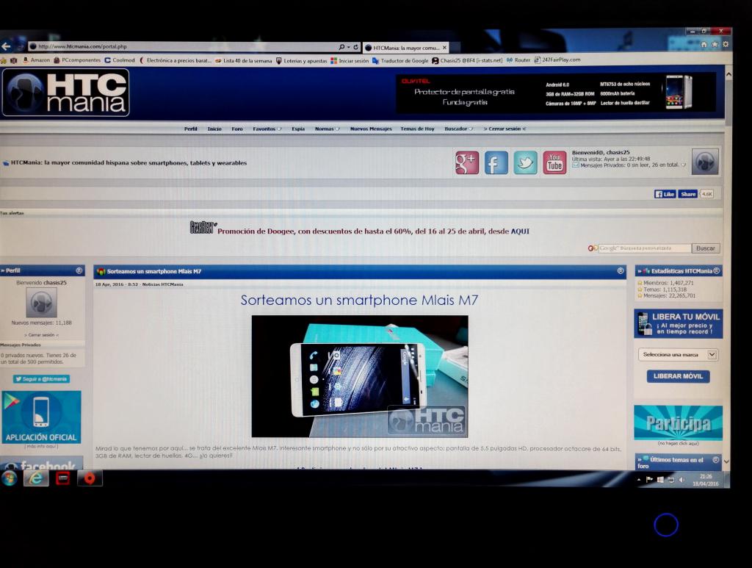Click the Seguir a @htcmania button
The image size is (752, 568).
click(x=41, y=379)
